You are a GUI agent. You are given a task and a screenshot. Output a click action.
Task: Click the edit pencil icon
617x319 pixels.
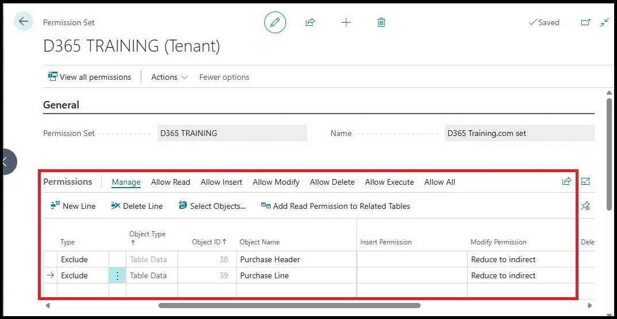275,22
